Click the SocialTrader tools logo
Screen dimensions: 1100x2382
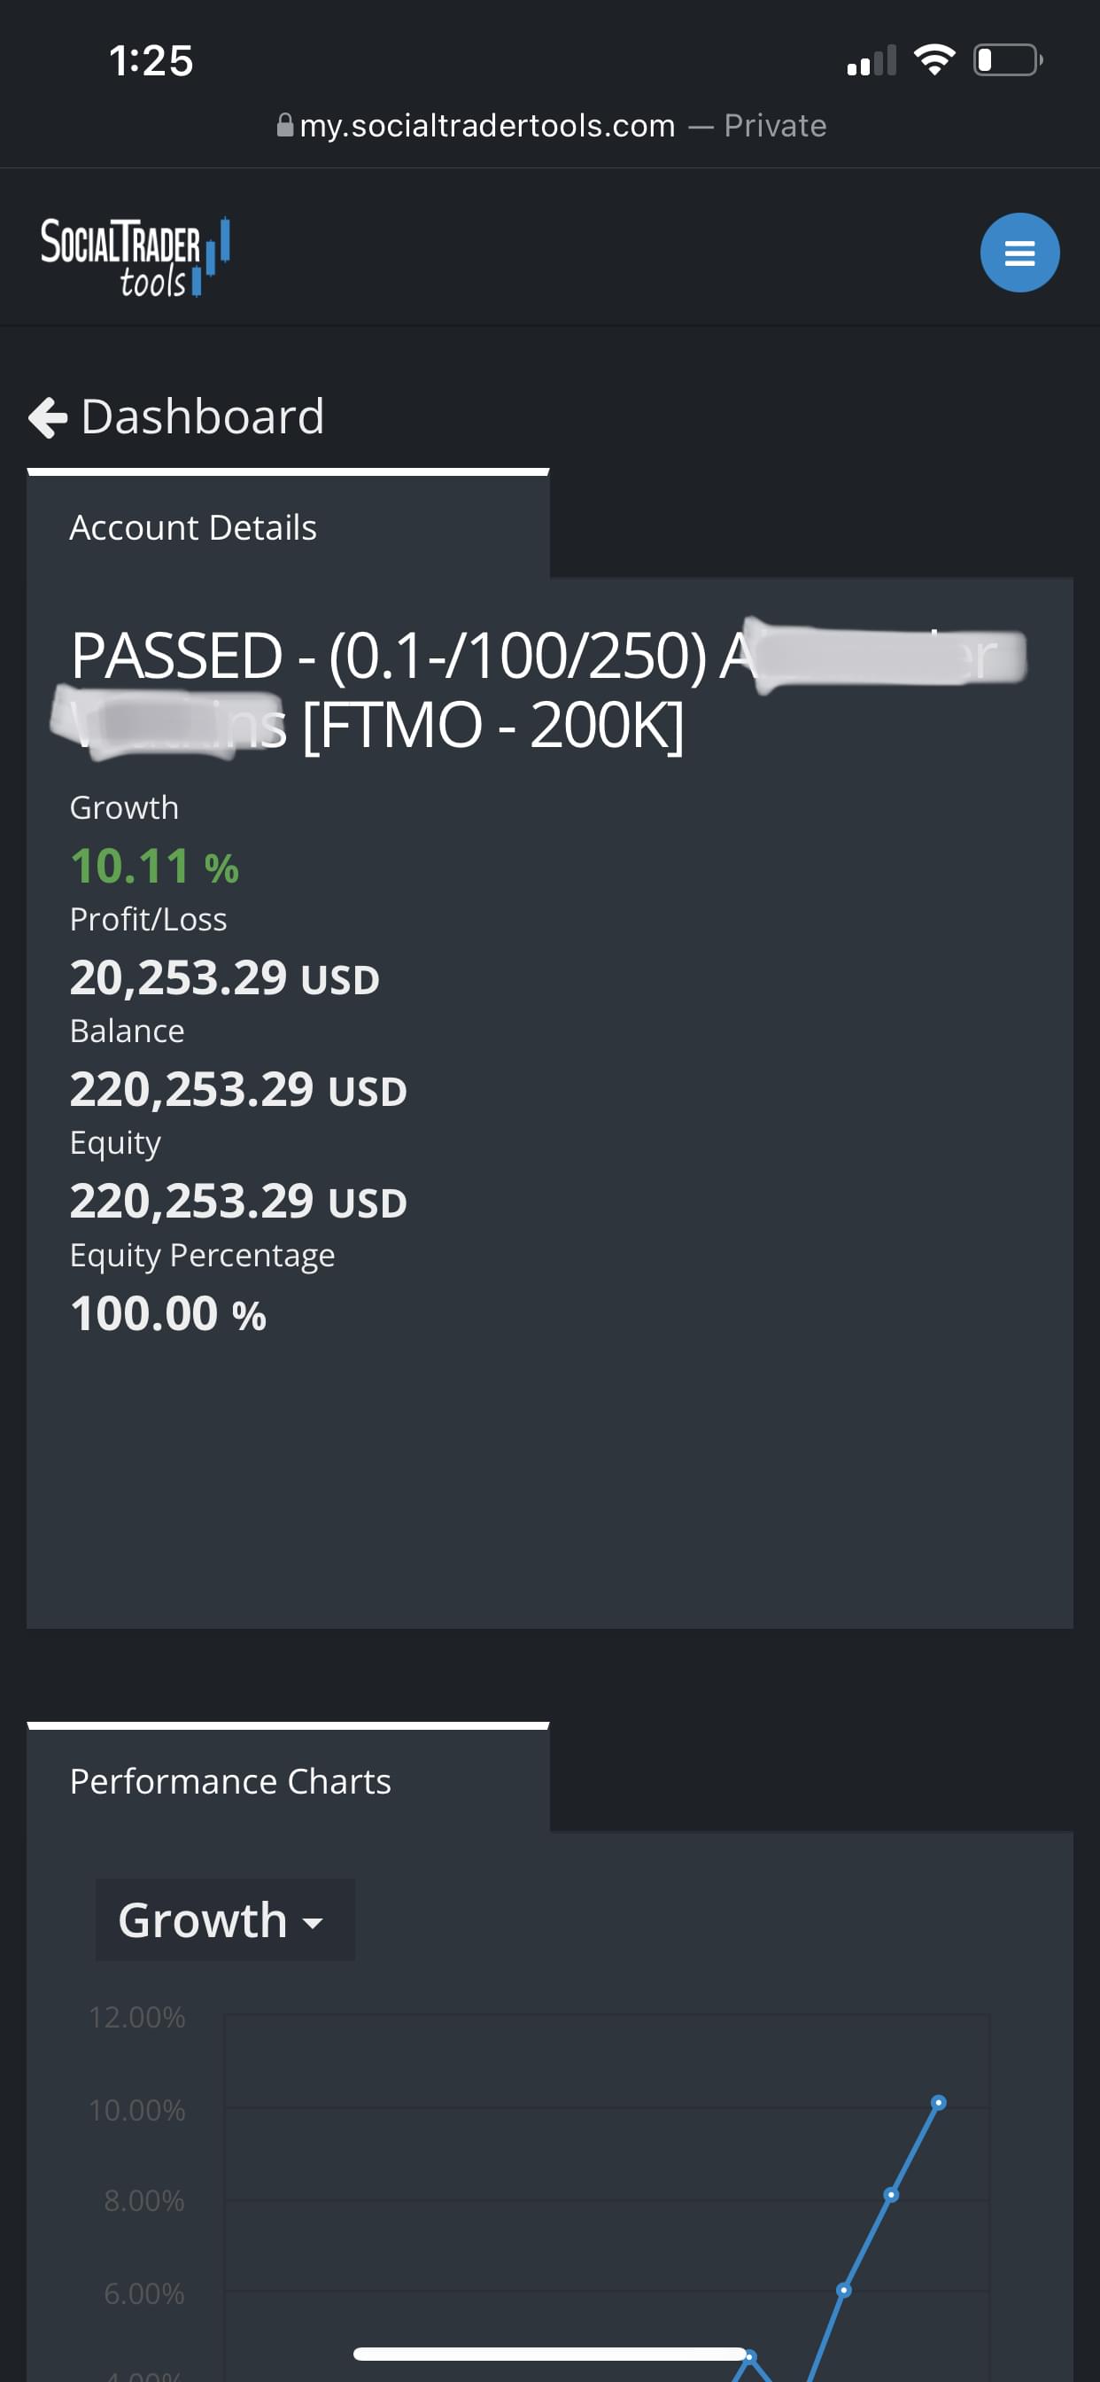[135, 256]
